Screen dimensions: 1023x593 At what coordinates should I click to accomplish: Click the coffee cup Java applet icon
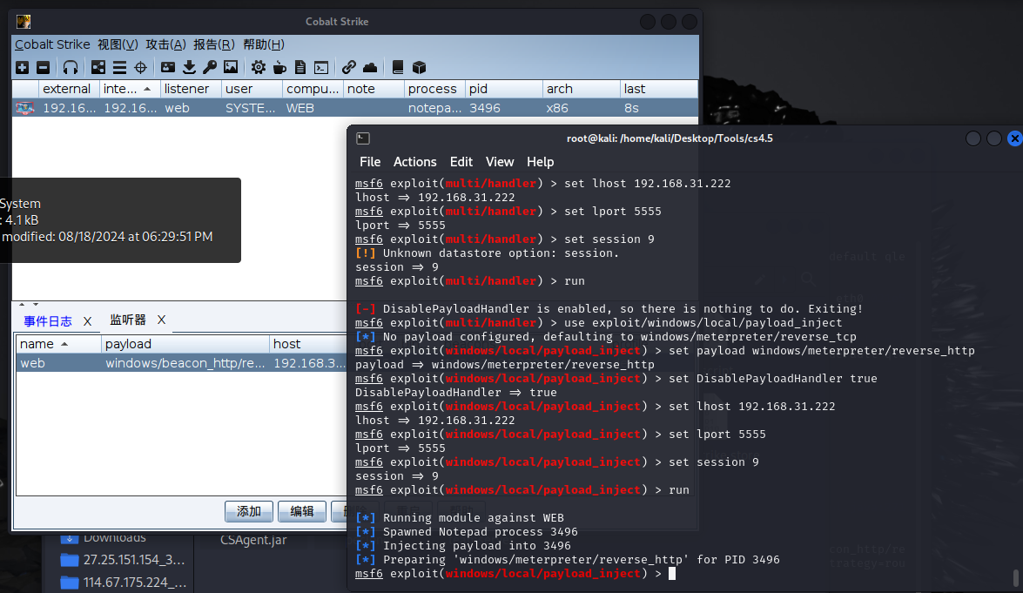click(x=279, y=67)
